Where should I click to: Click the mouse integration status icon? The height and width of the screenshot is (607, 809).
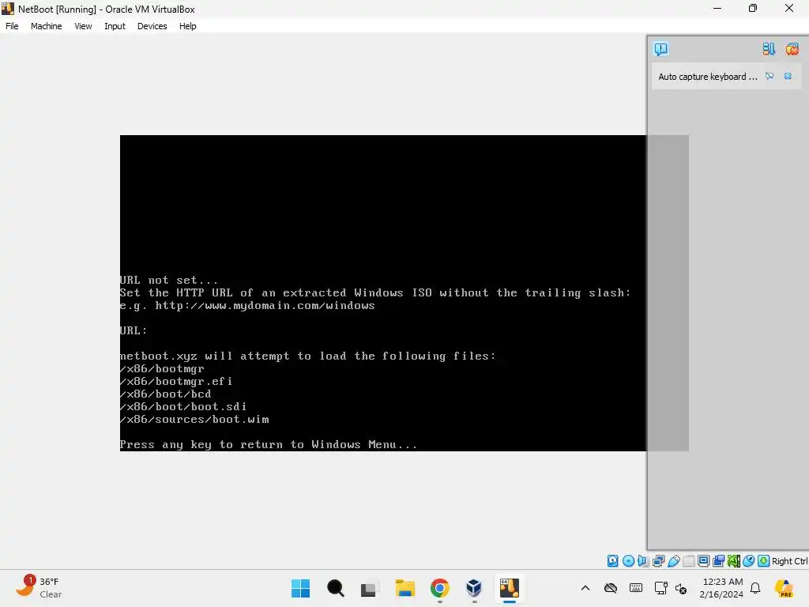click(749, 561)
